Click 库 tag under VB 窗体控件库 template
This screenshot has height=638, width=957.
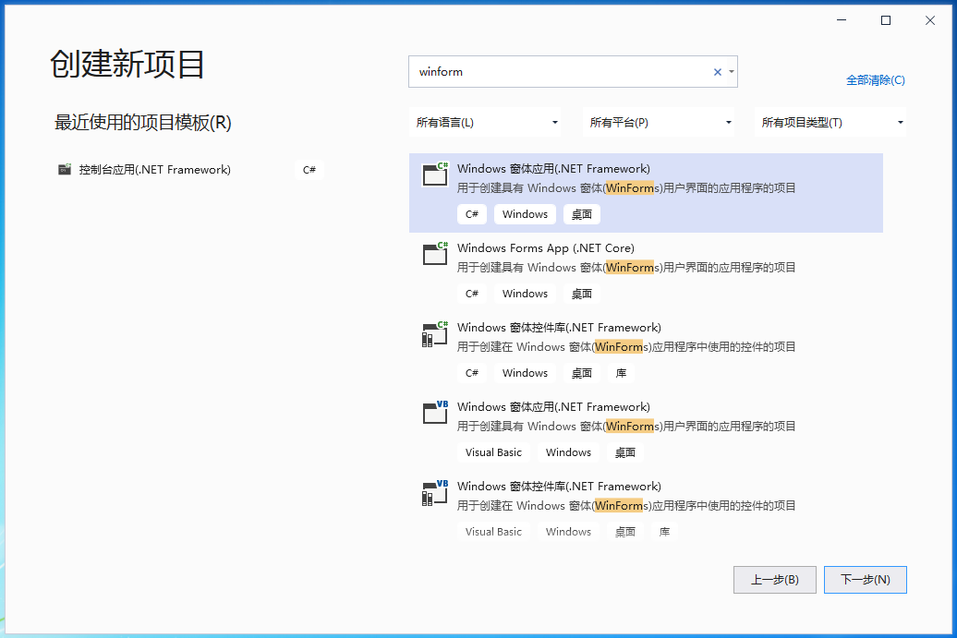[x=664, y=531]
